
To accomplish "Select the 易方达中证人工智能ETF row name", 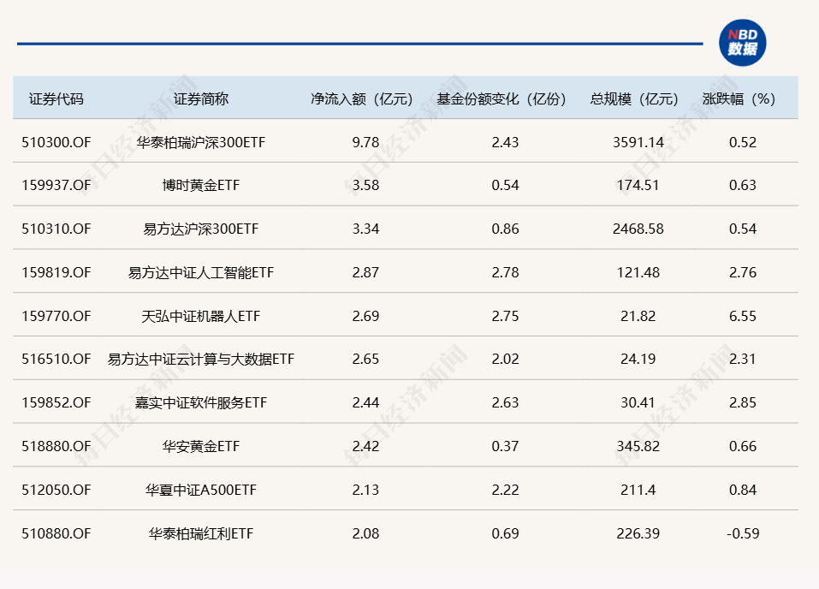I will tap(201, 272).
